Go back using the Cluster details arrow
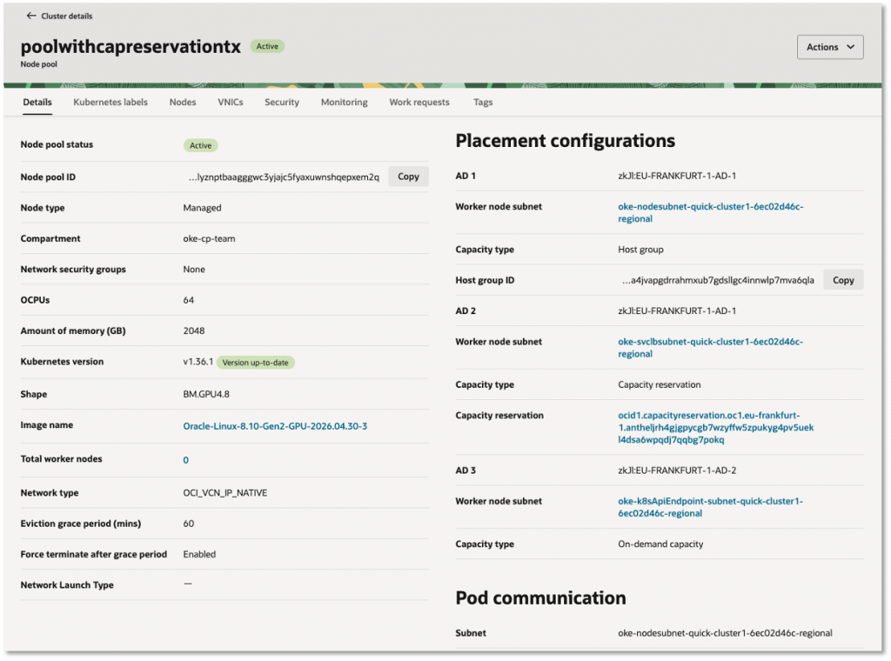 point(31,16)
